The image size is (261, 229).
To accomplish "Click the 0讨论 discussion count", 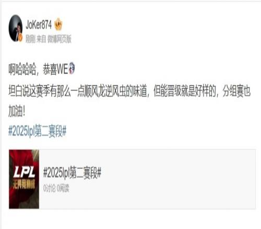I will click(49, 188).
